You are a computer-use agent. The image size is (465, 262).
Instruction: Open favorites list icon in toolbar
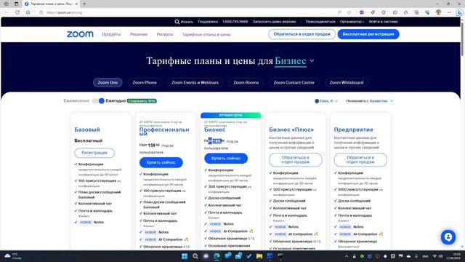click(x=405, y=12)
